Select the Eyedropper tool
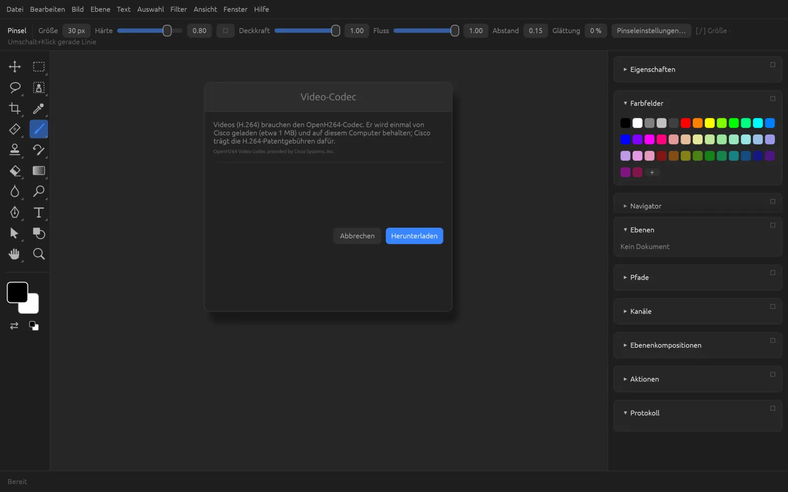788x492 pixels. (38, 108)
